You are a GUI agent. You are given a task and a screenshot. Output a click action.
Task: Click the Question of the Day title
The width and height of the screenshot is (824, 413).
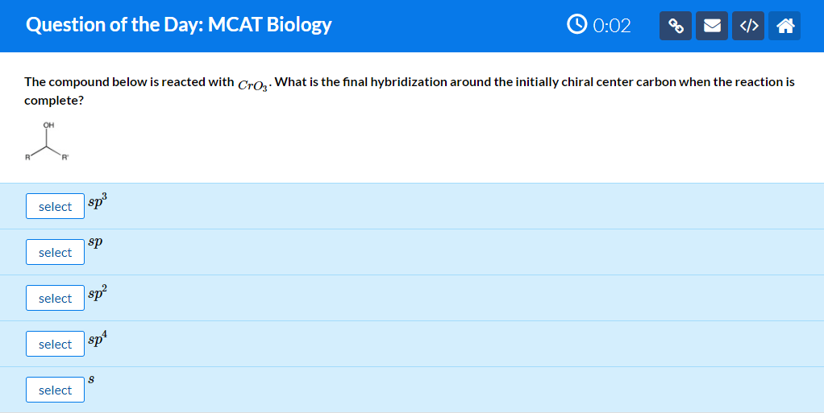[179, 25]
